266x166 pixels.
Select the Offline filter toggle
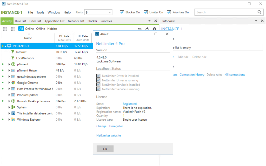click(40, 29)
